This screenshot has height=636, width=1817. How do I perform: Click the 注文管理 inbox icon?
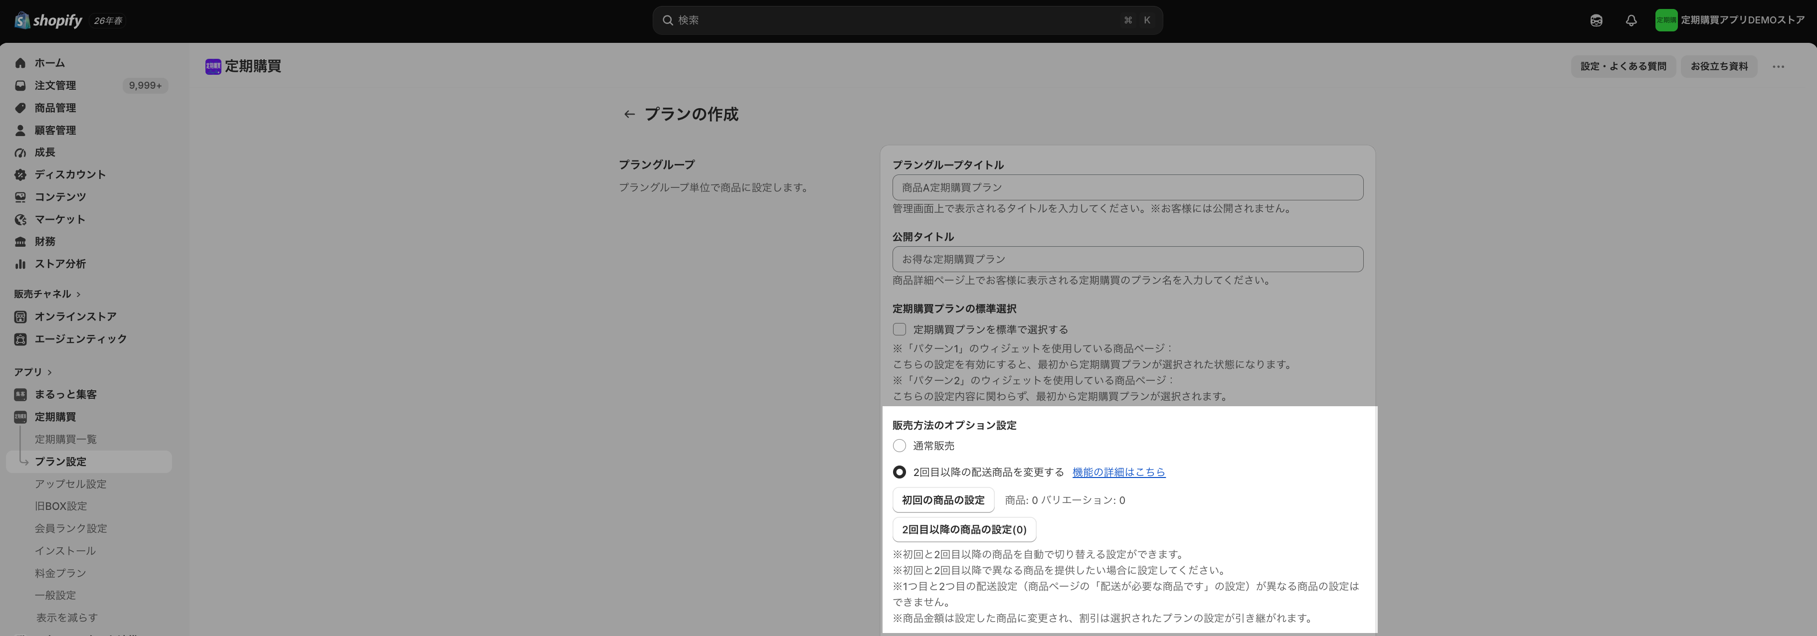tap(20, 85)
